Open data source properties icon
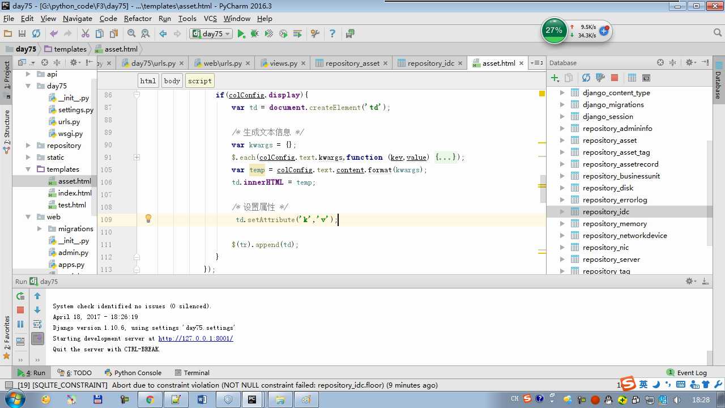The height and width of the screenshot is (408, 725). point(600,78)
